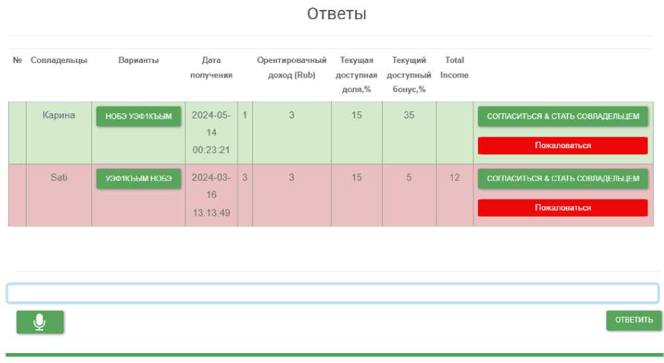Agree to become co-owner with Sati
Viewport: 664px width, 363px height.
(563, 179)
